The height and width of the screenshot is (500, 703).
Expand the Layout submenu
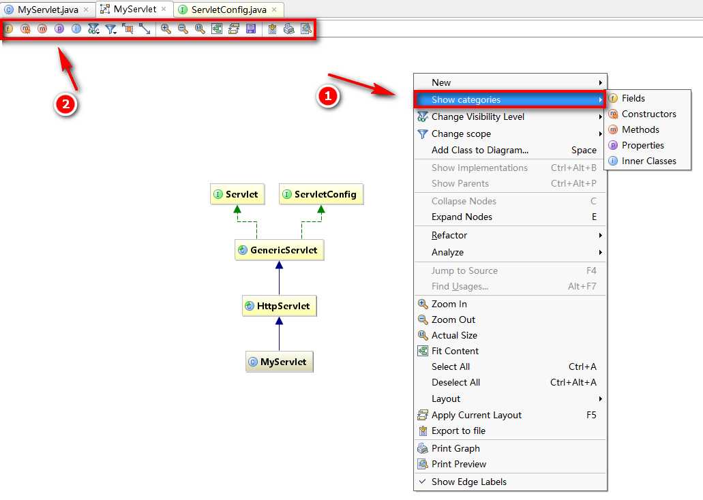pyautogui.click(x=510, y=399)
